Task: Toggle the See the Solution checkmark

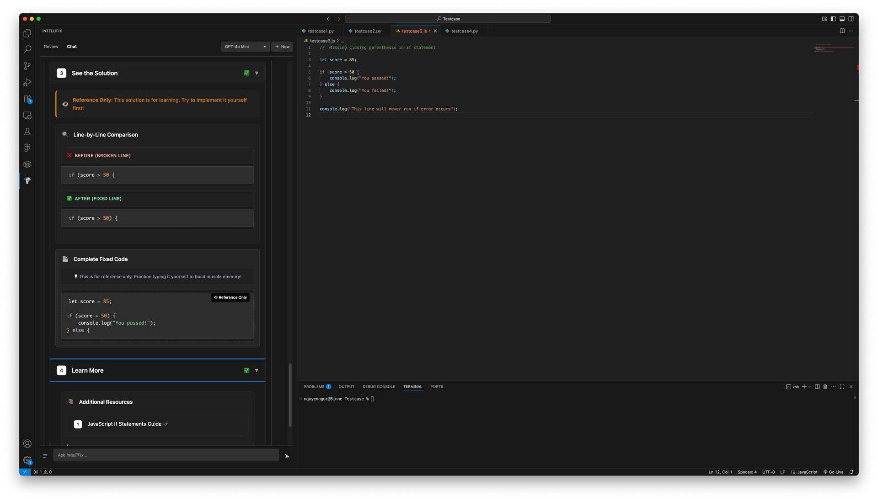Action: 246,73
